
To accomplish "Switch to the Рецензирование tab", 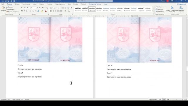I will pos(60,4).
